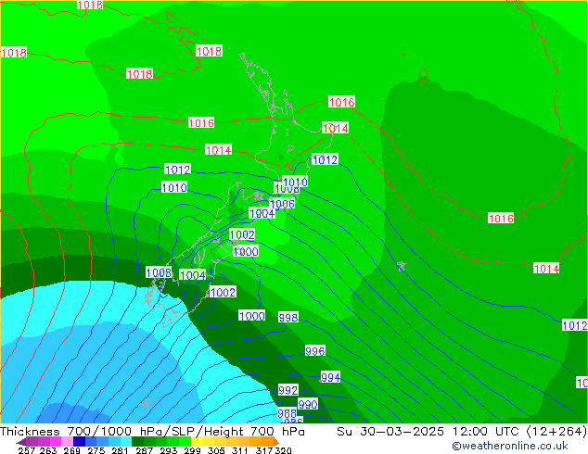588x454 pixels.
Task: Pick the bright yellow legend swatch
Action: coord(197,441)
